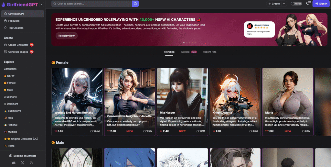Open the Mia Harper character card

pos(182,102)
